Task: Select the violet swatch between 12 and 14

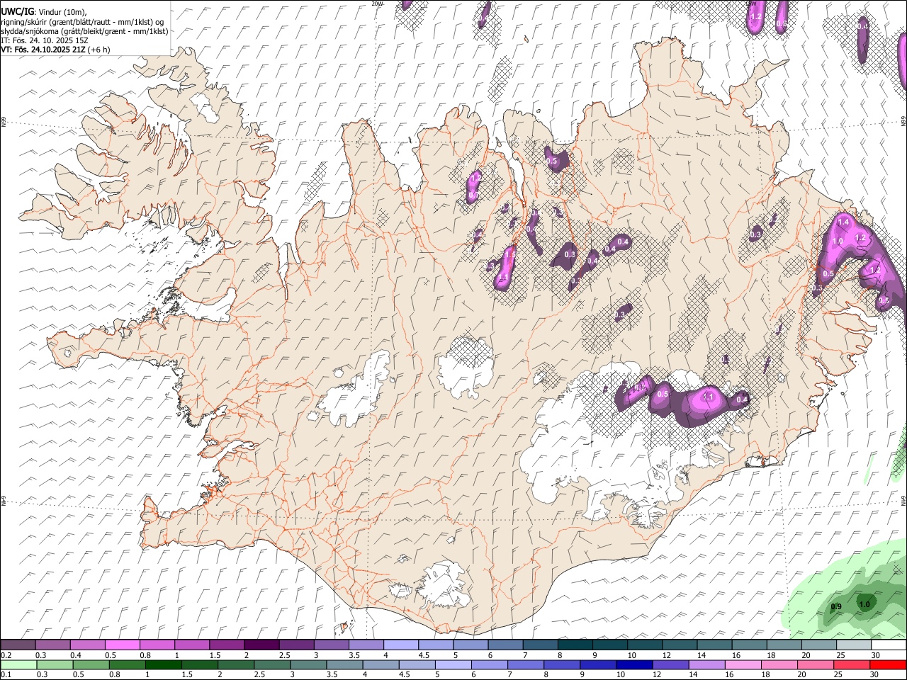Action: tap(670, 664)
